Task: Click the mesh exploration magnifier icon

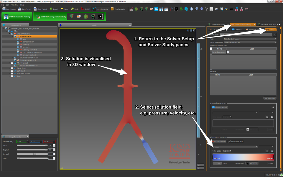Action: point(93,17)
